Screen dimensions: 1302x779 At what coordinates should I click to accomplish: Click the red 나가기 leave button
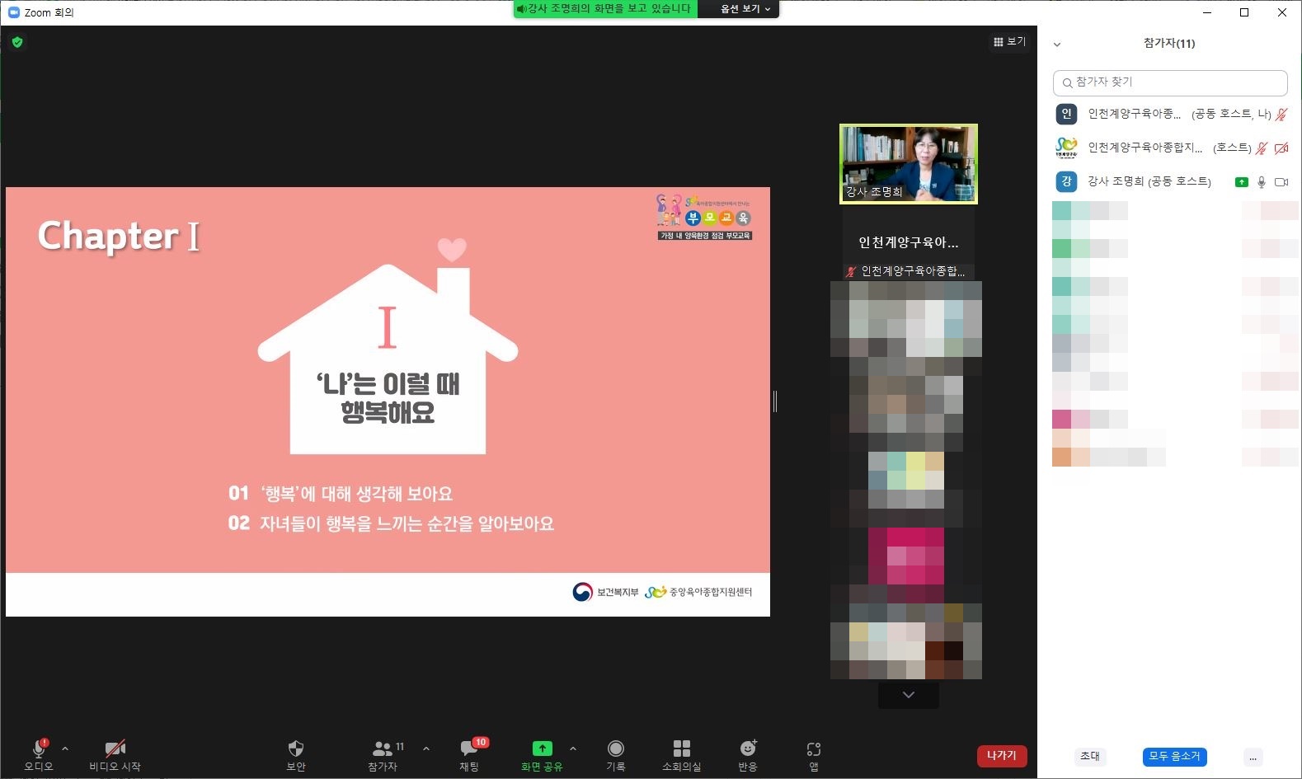tap(1001, 755)
